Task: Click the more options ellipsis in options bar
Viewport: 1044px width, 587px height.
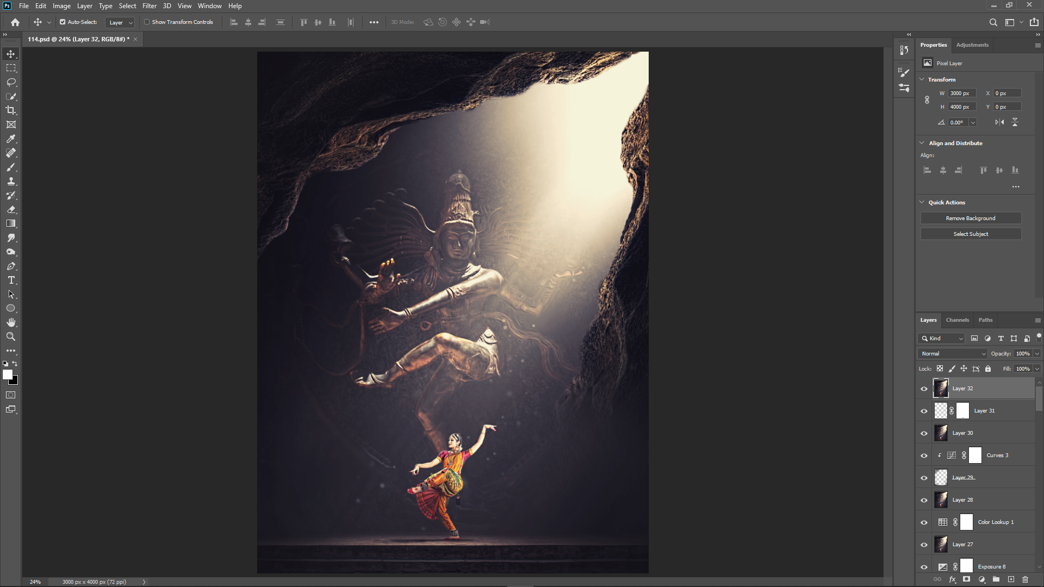Action: [x=374, y=22]
